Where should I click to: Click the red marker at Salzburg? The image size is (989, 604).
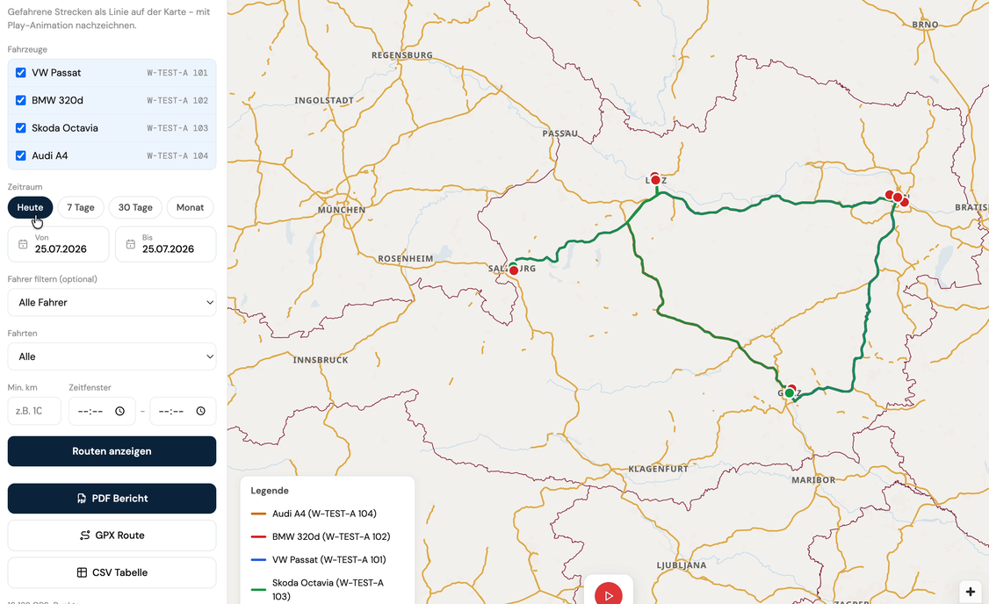(x=514, y=270)
